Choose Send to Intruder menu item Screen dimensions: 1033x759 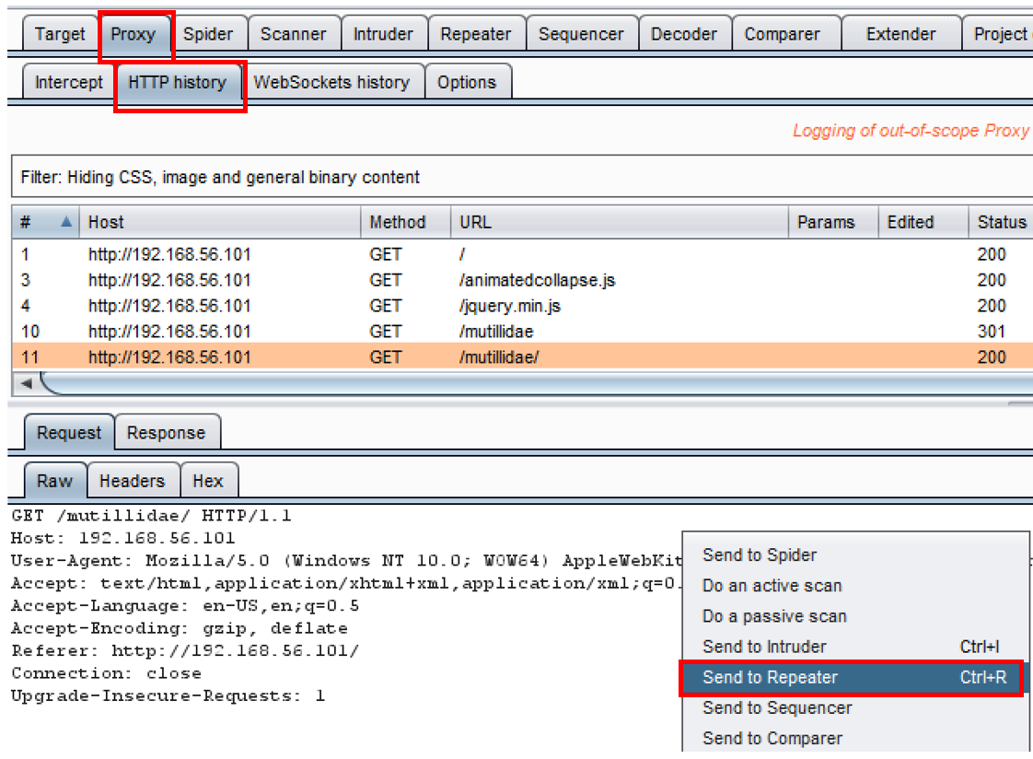coord(764,647)
